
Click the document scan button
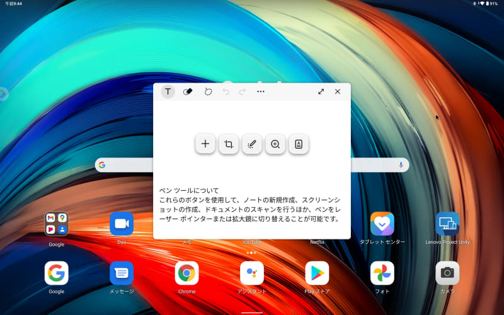click(299, 144)
